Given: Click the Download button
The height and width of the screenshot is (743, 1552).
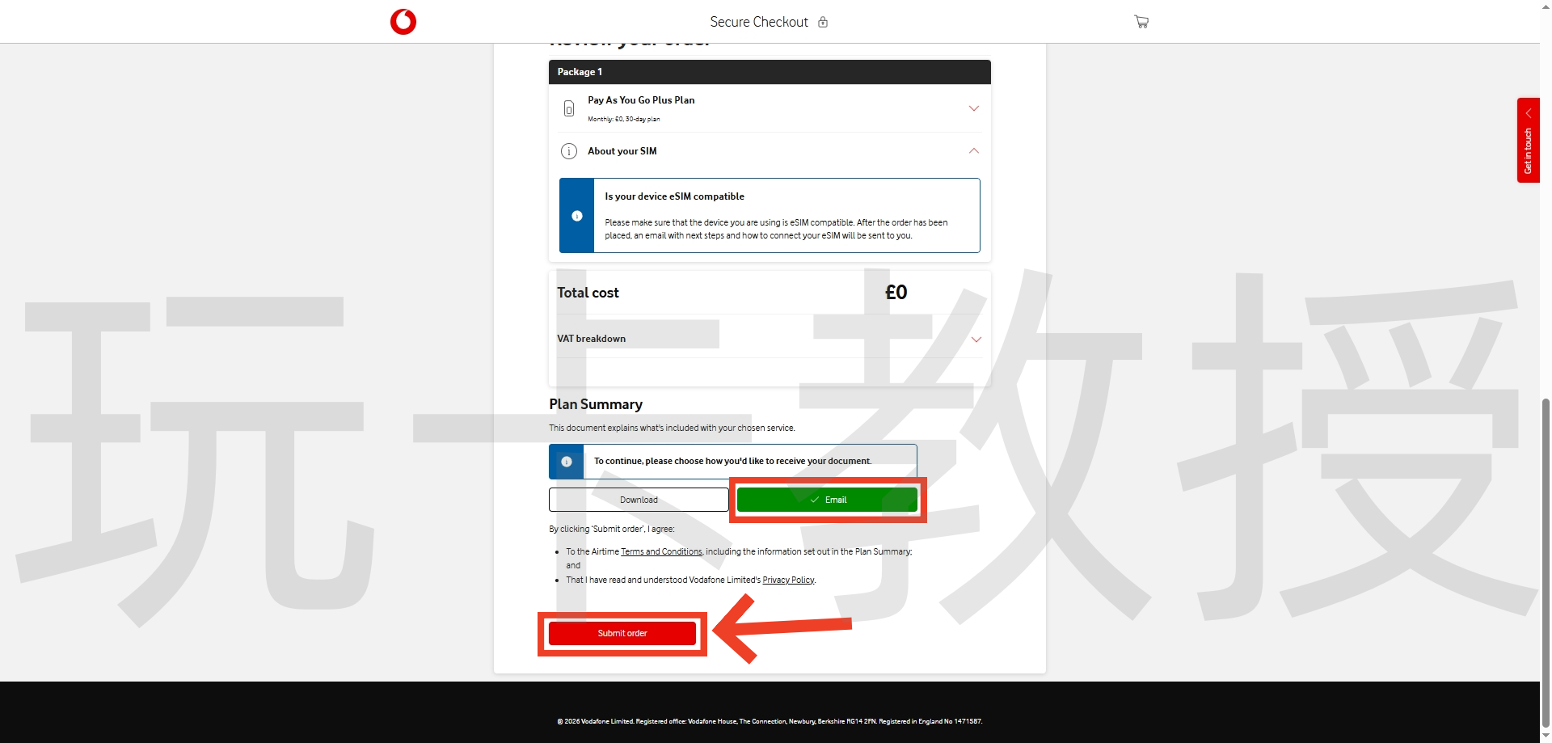Looking at the screenshot, I should point(639,500).
